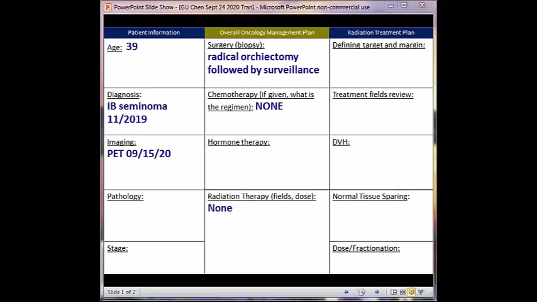Click the Slide 1 of 2 indicator
The image size is (537, 302).
tap(122, 292)
